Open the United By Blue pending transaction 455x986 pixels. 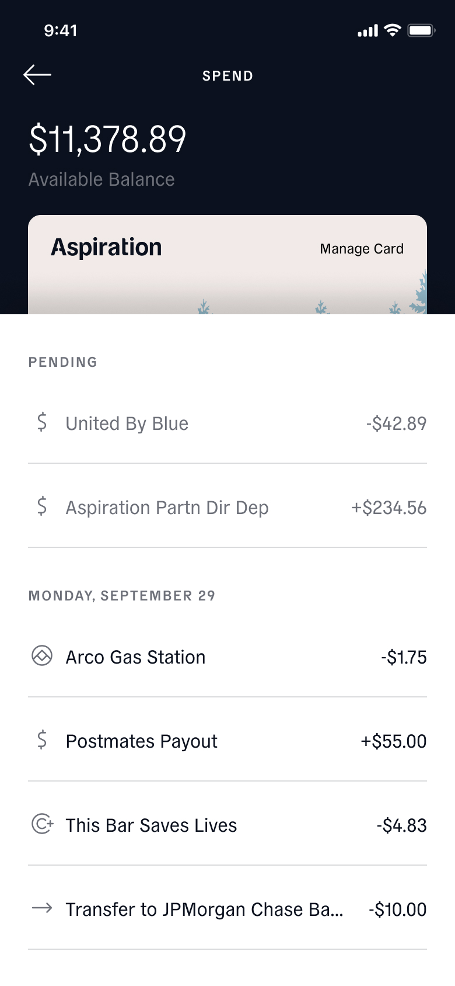228,422
